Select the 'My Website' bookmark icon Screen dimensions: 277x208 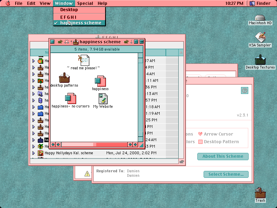103,98
